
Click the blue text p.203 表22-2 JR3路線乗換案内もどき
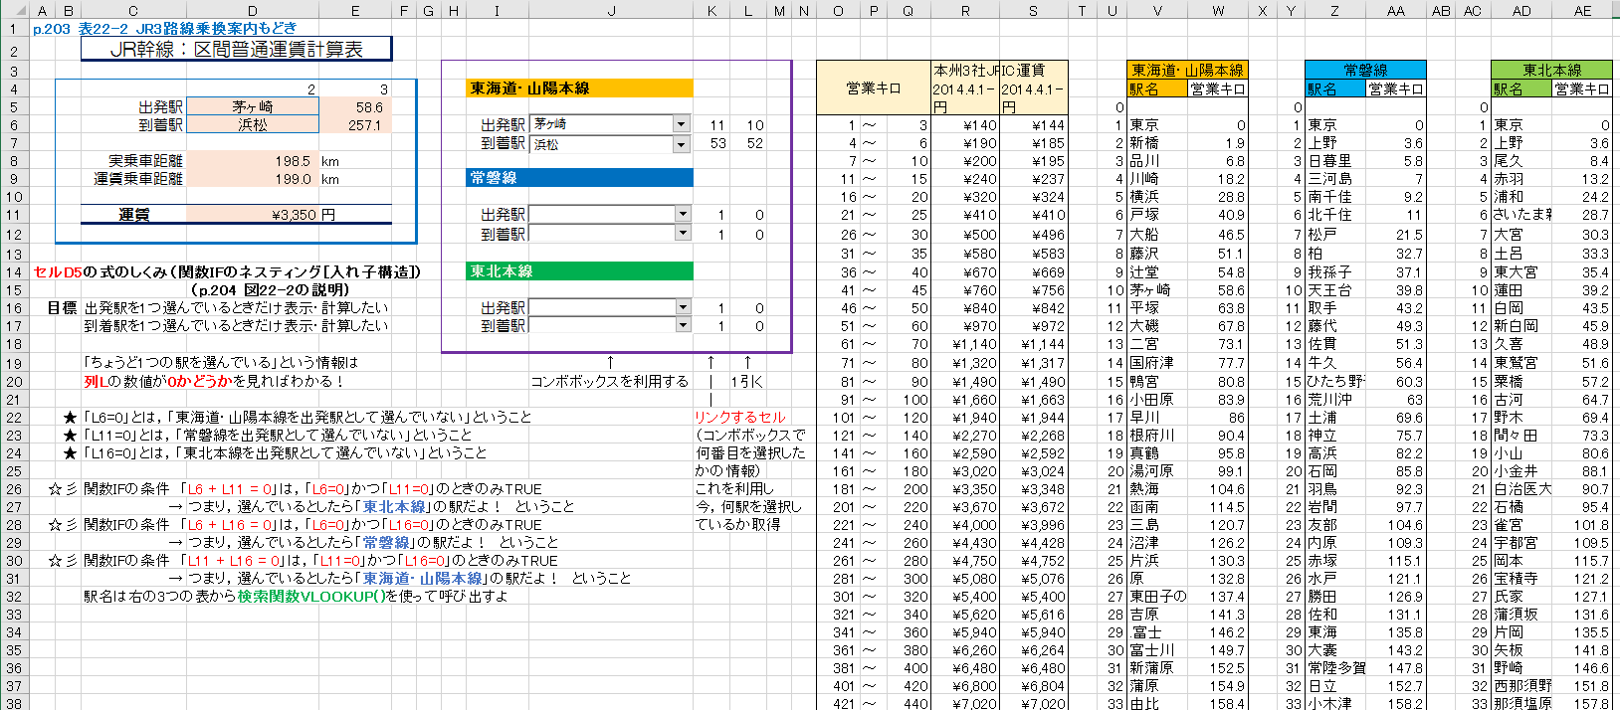point(165,28)
